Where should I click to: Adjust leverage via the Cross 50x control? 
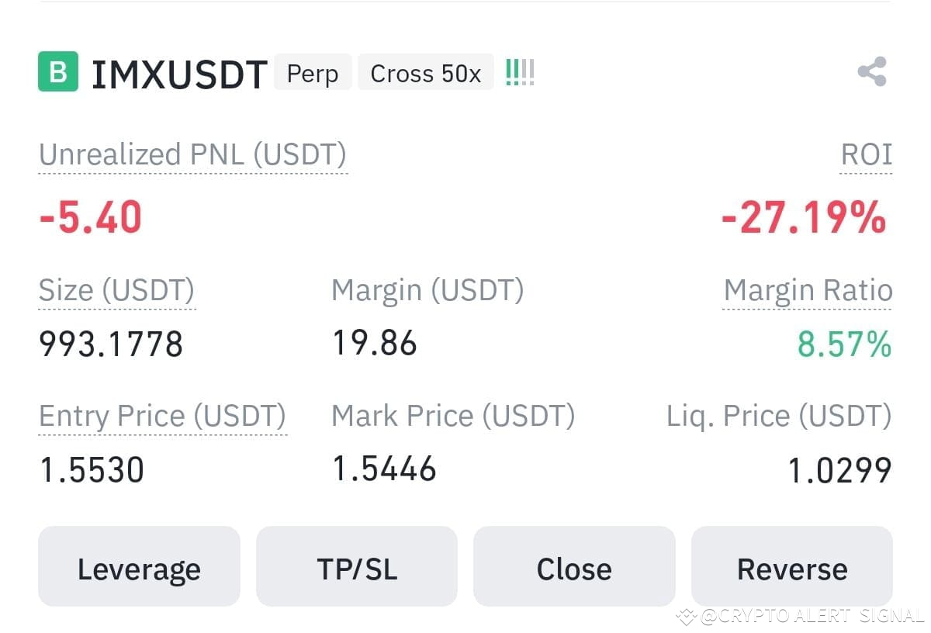425,73
